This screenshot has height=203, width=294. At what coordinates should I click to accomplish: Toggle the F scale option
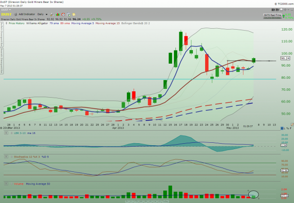point(291,128)
